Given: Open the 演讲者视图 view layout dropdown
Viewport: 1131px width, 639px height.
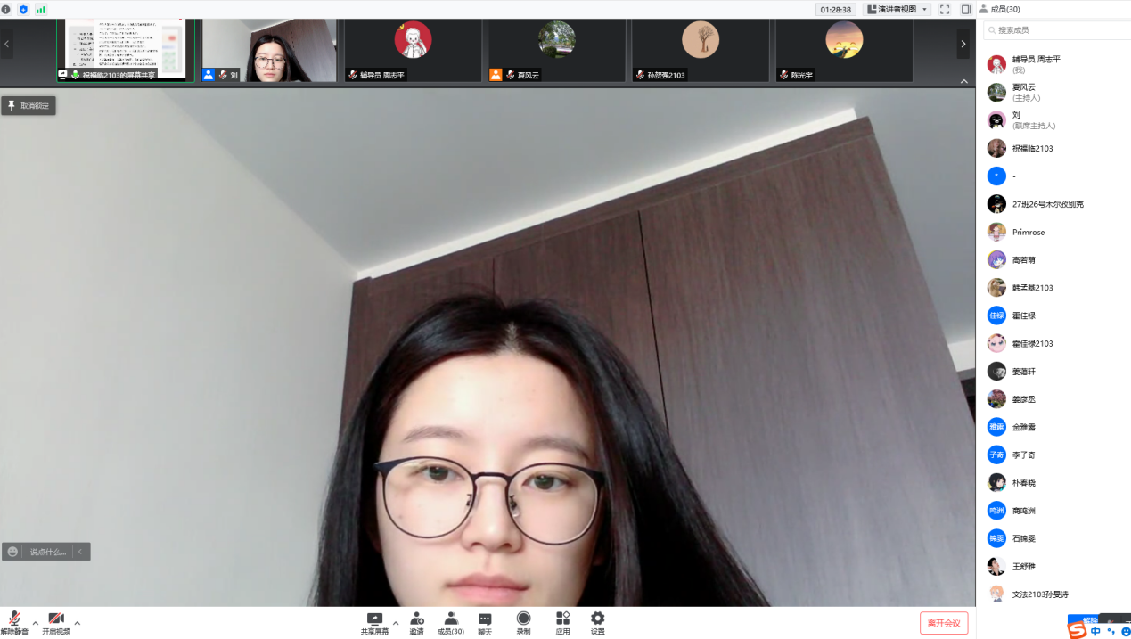Looking at the screenshot, I should pos(897,10).
